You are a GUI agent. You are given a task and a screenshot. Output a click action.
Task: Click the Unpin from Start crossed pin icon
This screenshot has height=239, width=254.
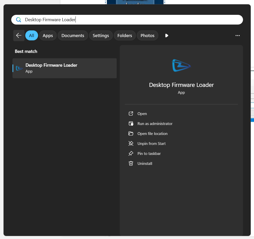[x=131, y=143]
